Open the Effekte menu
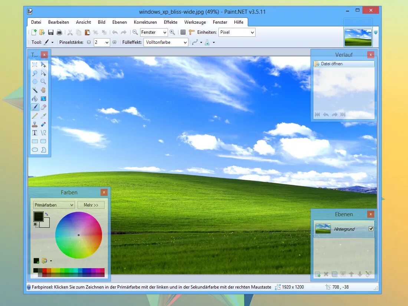 [x=171, y=22]
